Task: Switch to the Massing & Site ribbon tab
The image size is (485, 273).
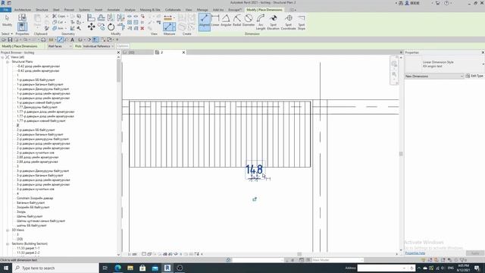Action: click(x=150, y=10)
